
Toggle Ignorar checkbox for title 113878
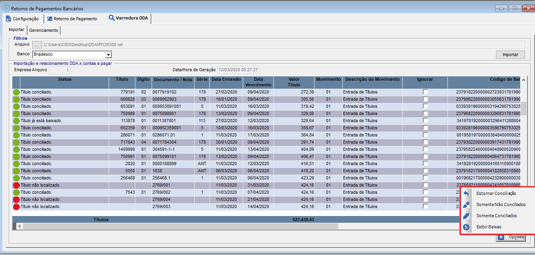pos(425,121)
